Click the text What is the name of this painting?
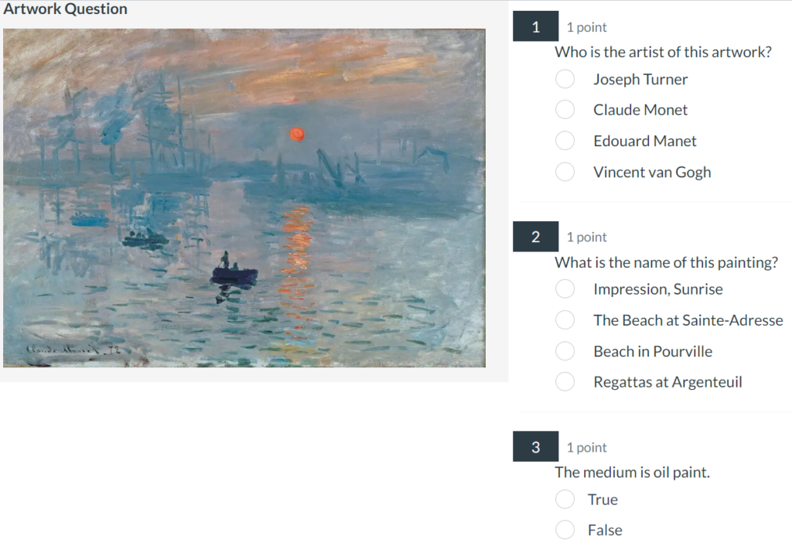The width and height of the screenshot is (792, 543). pyautogui.click(x=667, y=262)
